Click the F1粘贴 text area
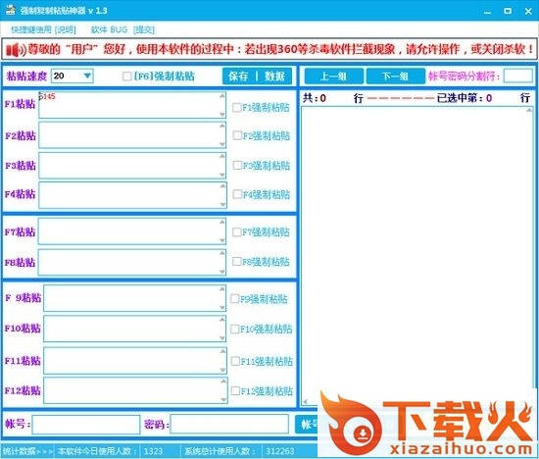Image resolution: width=539 pixels, height=459 pixels. 132,105
